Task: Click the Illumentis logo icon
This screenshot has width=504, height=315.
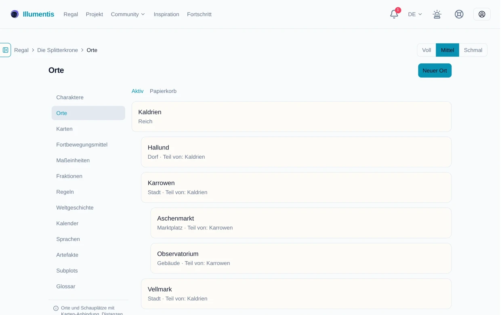Action: [x=15, y=14]
